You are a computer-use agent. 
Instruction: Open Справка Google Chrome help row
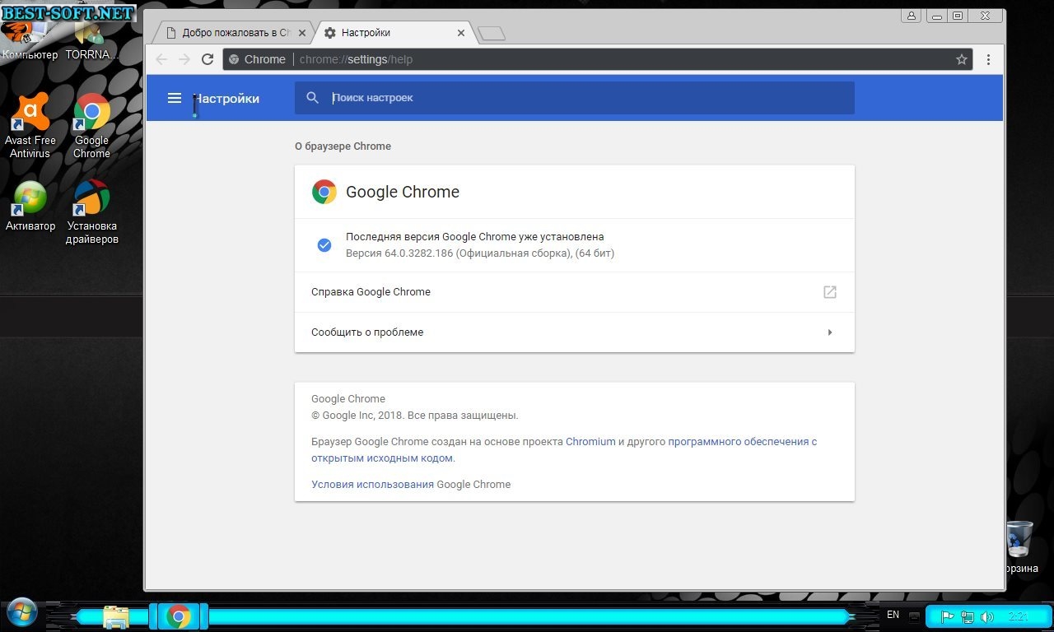click(575, 292)
